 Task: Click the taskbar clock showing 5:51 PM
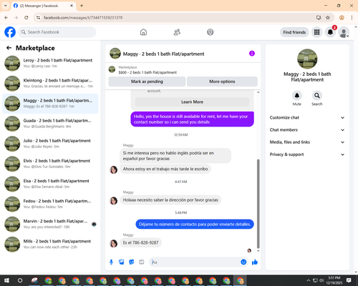pyautogui.click(x=334, y=280)
